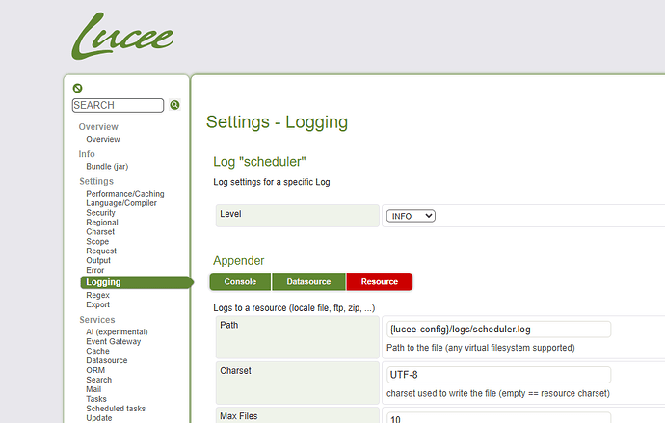
Task: Open Scheduled tasks page
Action: (116, 409)
